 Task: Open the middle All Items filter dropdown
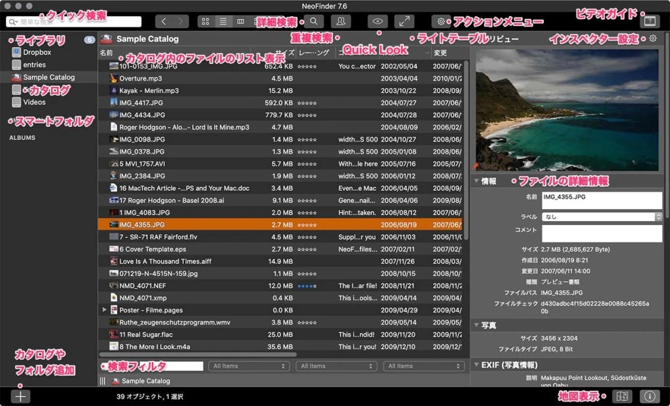(x=336, y=366)
